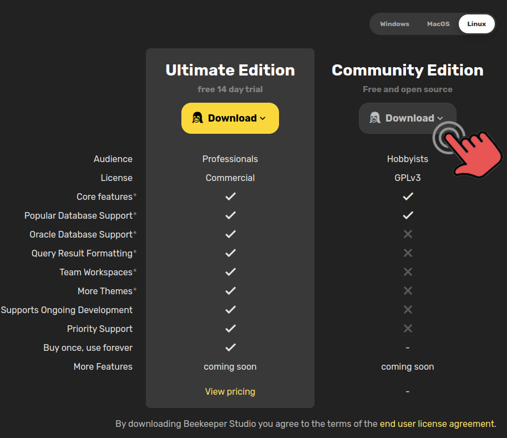The height and width of the screenshot is (438, 507).
Task: Click Ultimate checkmark for More Themes
Action: coord(230,291)
